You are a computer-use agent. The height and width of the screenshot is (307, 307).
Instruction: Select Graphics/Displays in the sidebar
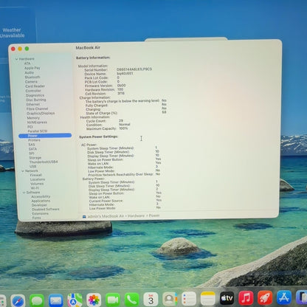coord(41,113)
